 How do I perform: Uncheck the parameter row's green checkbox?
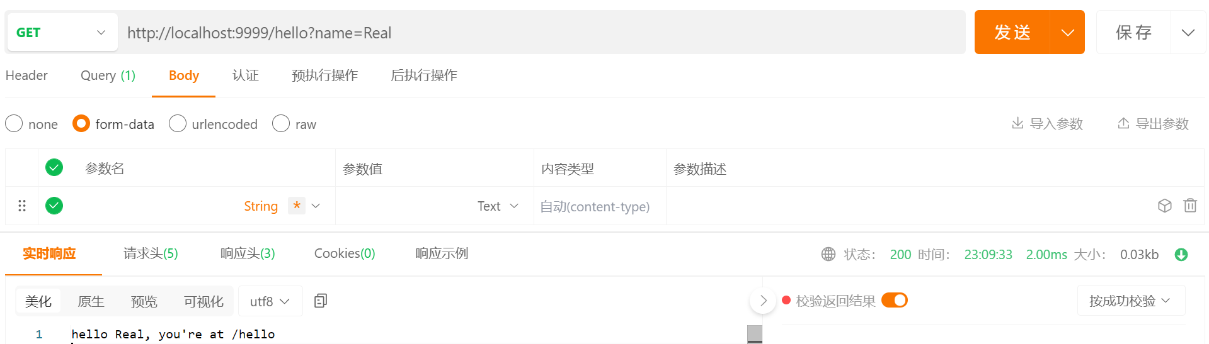[x=54, y=206]
